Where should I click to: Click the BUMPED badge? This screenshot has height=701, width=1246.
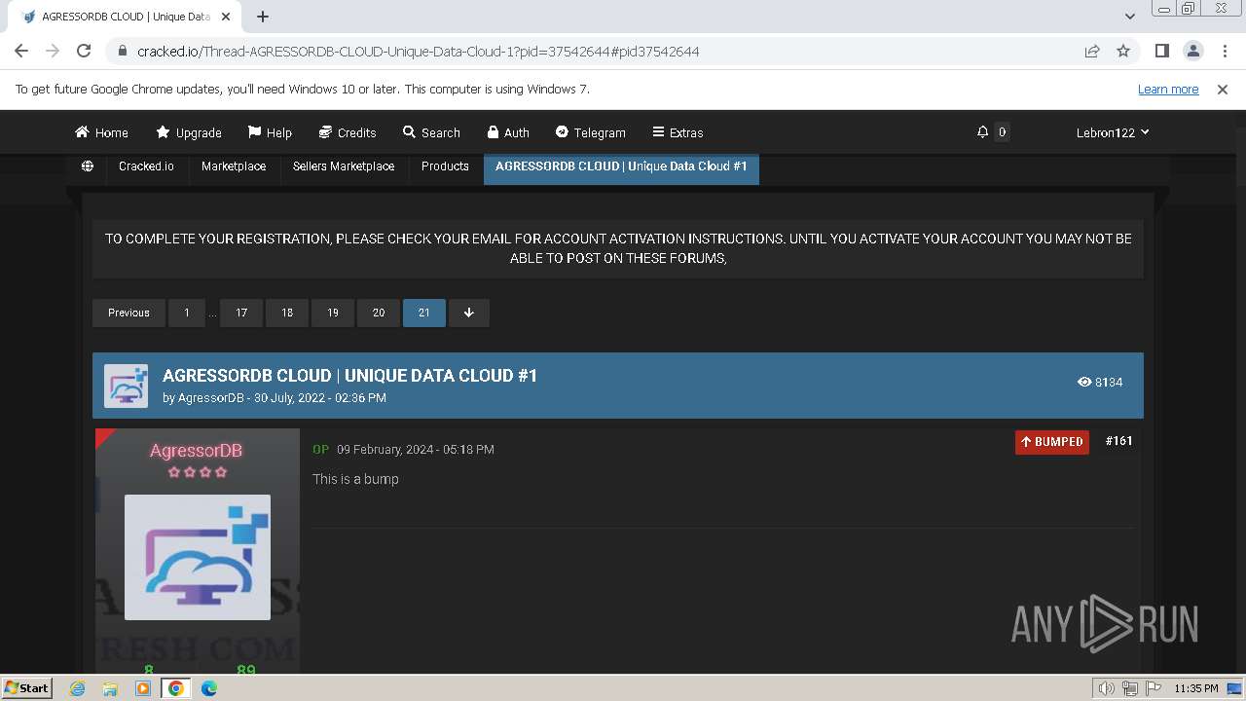(1052, 442)
